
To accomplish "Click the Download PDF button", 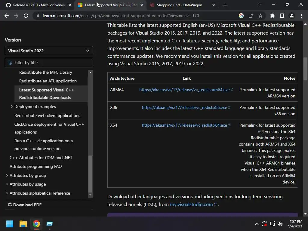I will click(x=25, y=205).
